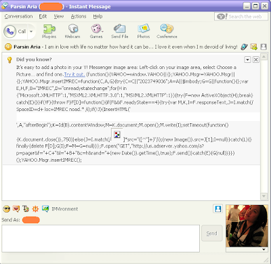
Task: Click the pen icon next to status message
Action: coord(244,47)
